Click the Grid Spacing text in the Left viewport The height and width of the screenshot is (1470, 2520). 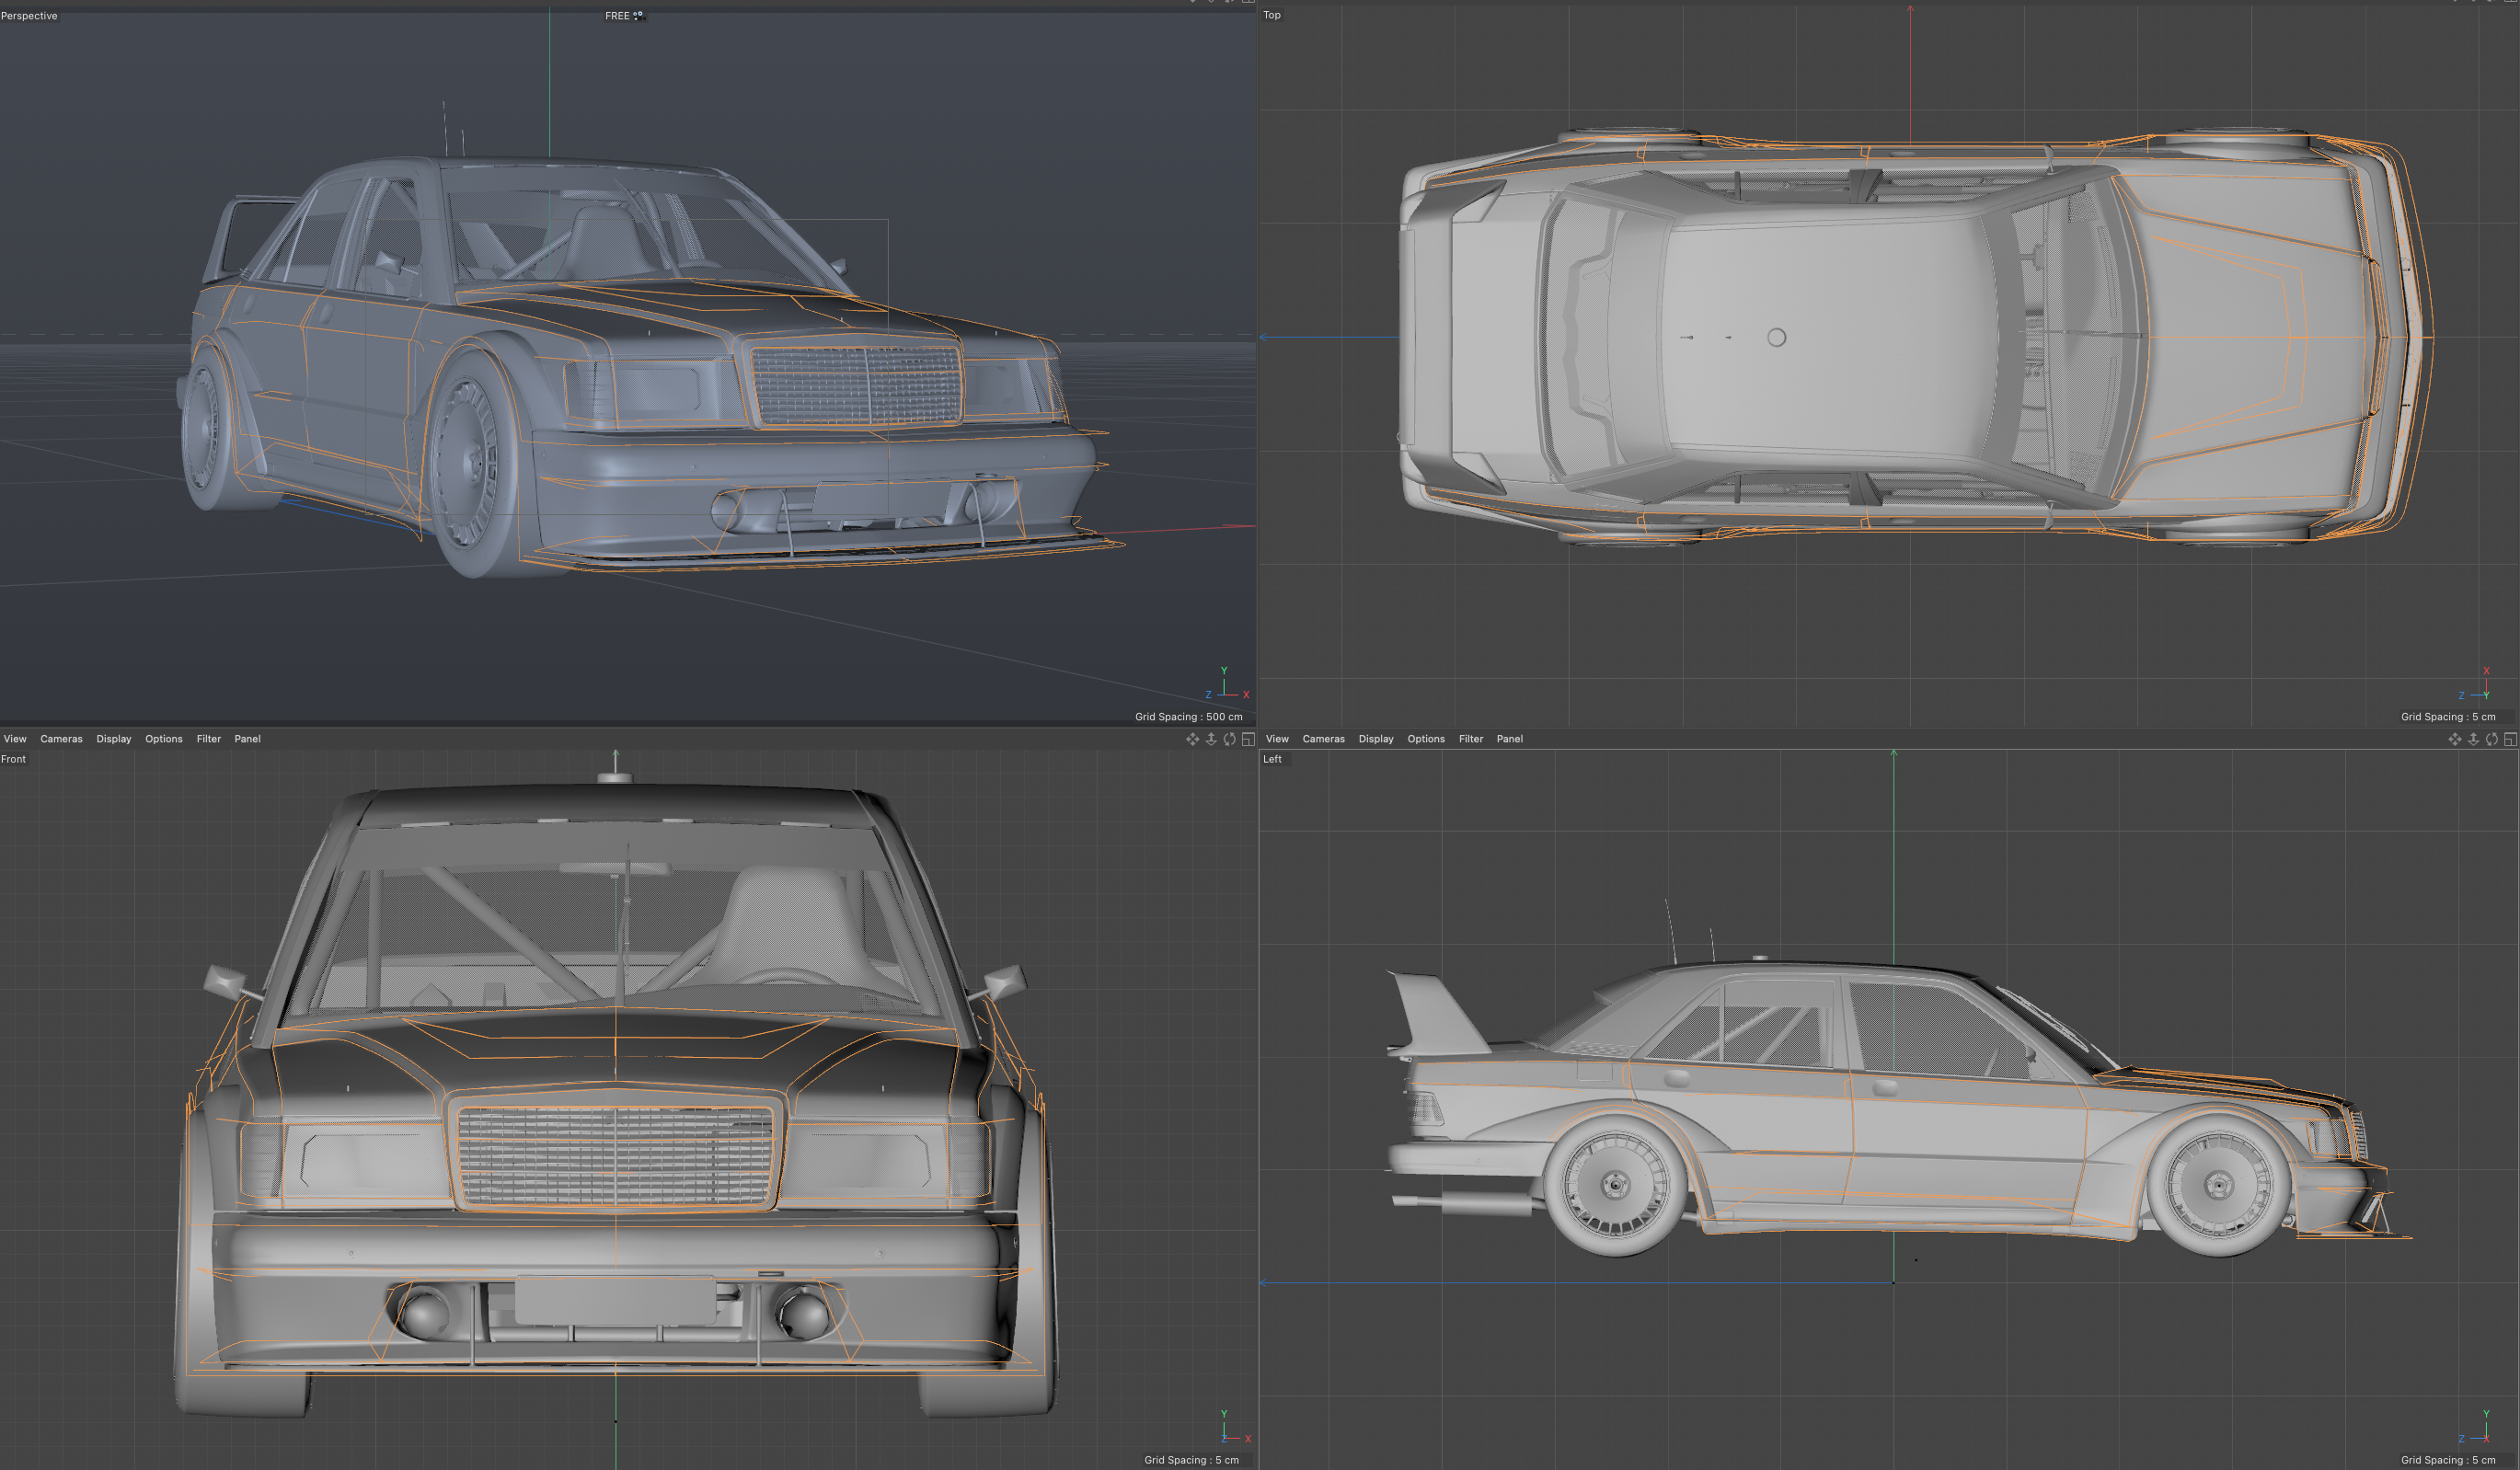2448,1460
